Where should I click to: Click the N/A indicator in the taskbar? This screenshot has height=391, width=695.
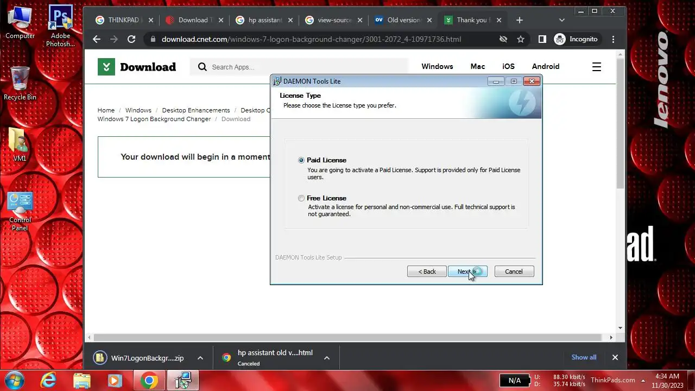coord(515,381)
